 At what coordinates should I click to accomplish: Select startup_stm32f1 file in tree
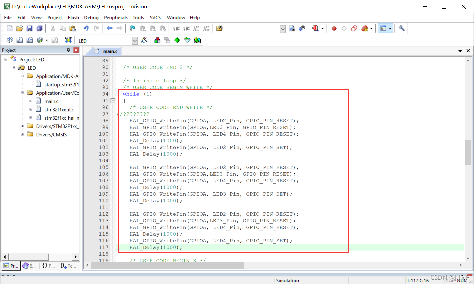click(x=61, y=84)
